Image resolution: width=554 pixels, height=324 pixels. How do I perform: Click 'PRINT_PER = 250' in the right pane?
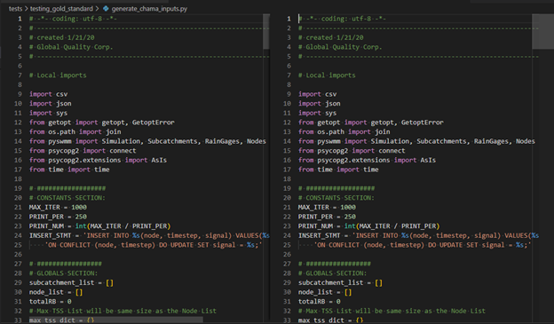(x=327, y=217)
